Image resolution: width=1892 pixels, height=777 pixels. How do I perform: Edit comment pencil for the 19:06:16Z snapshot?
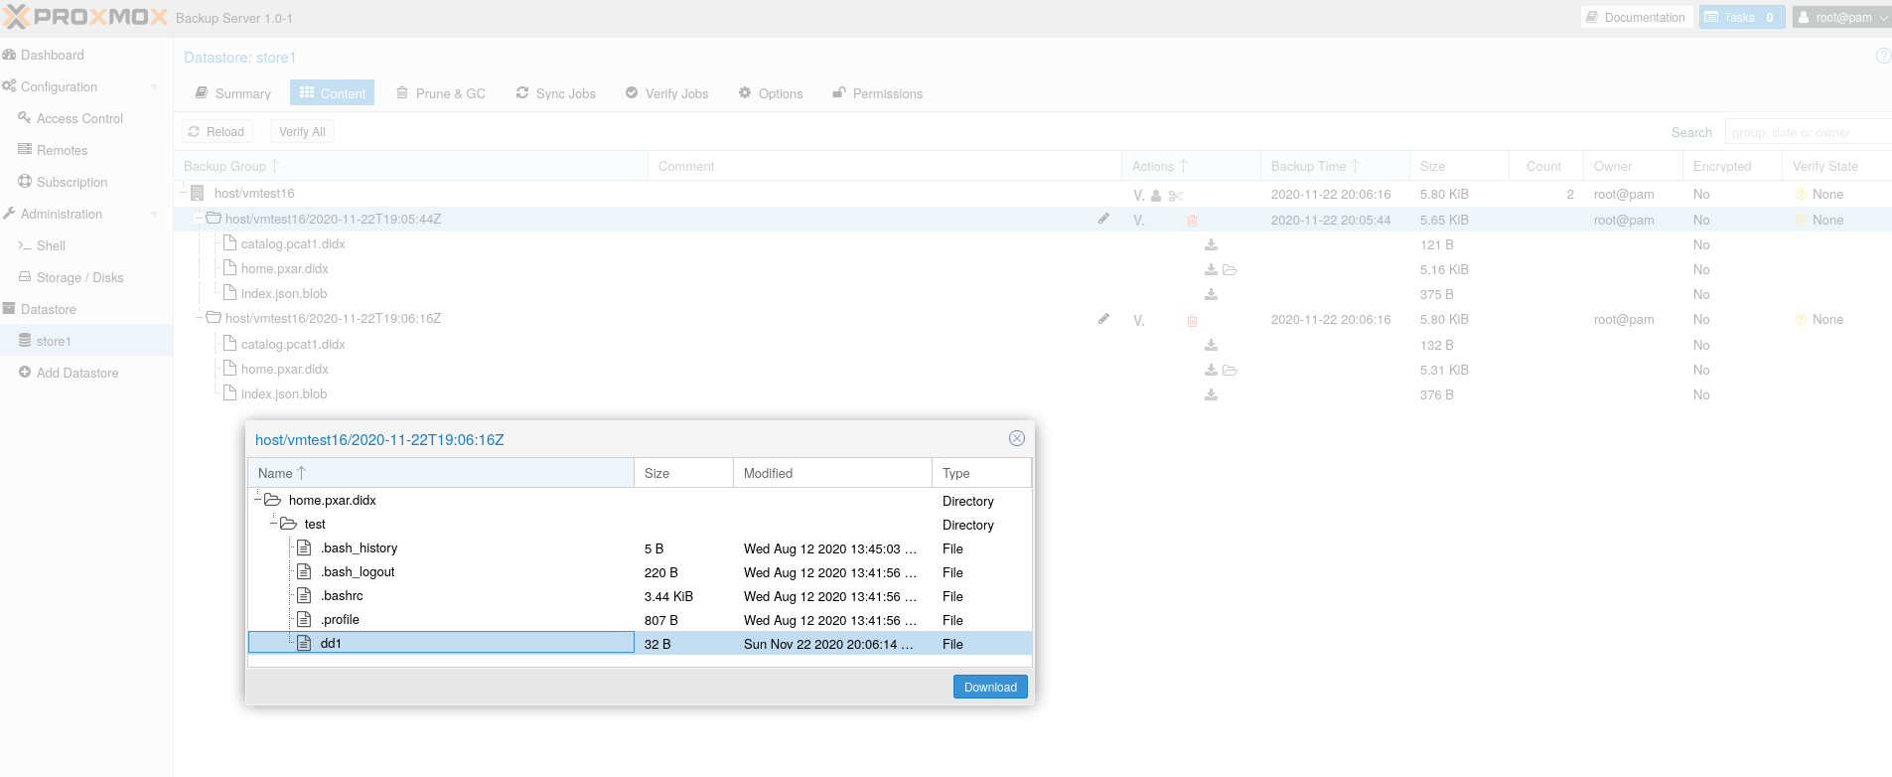tap(1103, 319)
